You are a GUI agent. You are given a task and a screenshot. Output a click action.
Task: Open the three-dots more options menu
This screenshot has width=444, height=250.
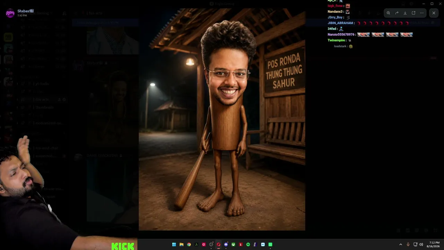tap(422, 13)
